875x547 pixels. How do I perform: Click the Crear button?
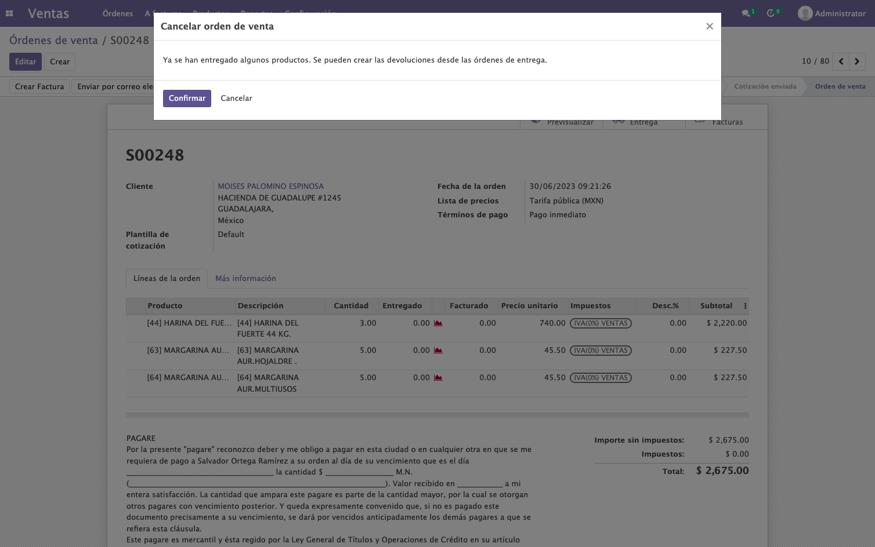60,62
